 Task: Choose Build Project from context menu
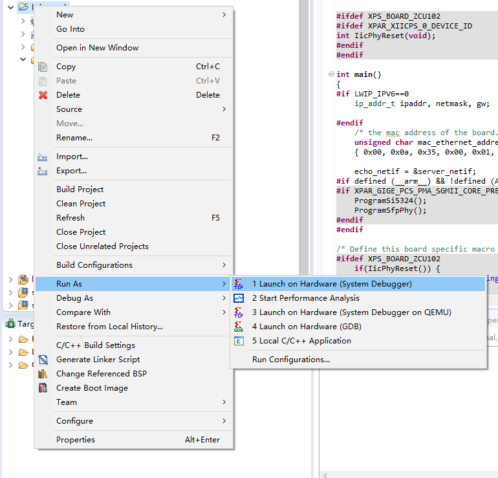click(x=80, y=190)
